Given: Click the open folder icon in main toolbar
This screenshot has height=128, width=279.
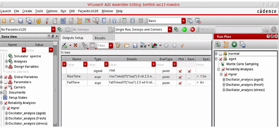Looking at the screenshot, I should click(12, 21).
